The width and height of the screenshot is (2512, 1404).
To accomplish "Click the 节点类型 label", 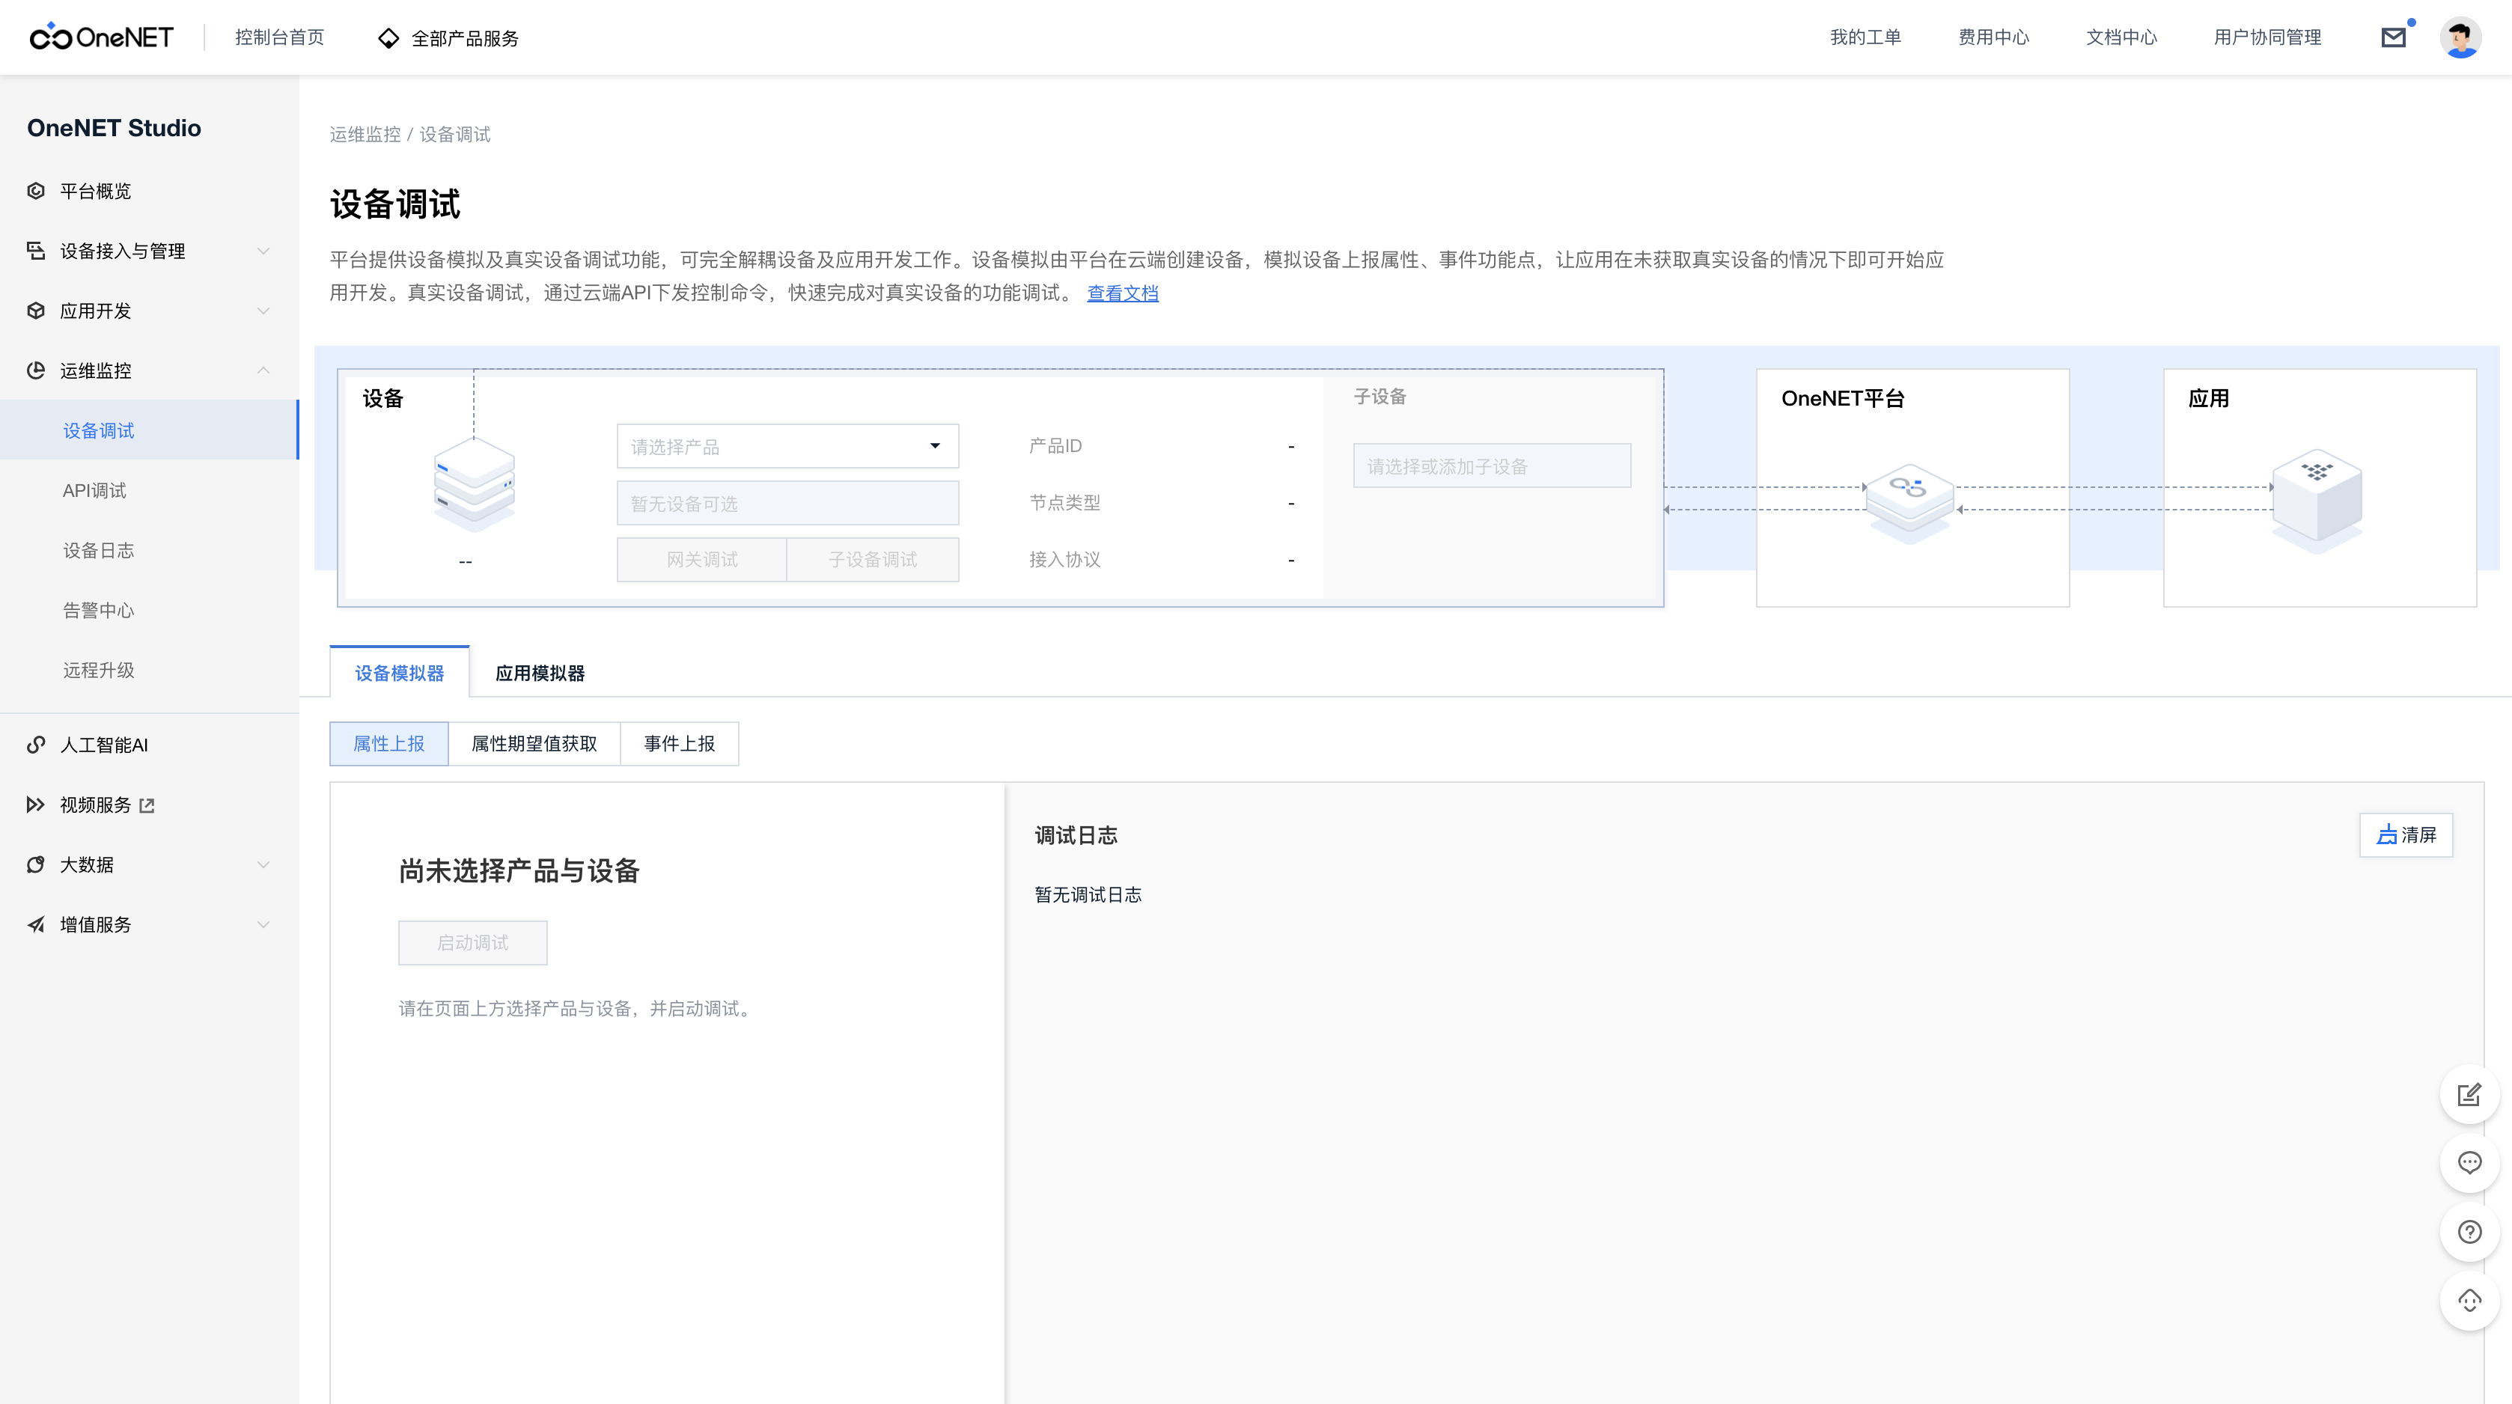I will pos(1065,502).
